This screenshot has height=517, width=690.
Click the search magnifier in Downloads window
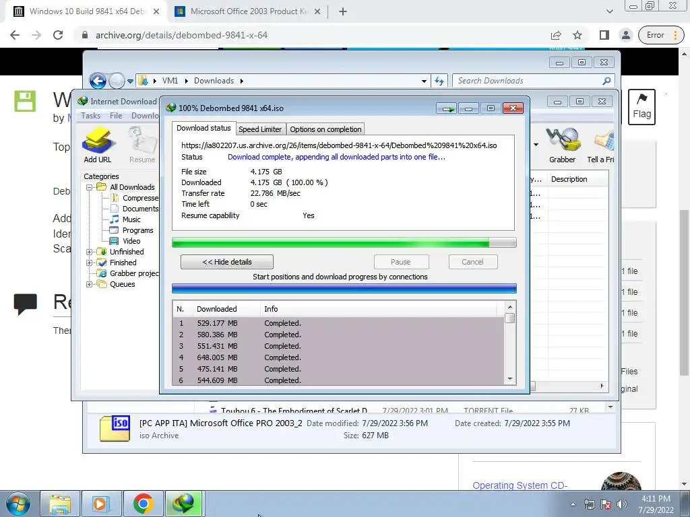(606, 81)
